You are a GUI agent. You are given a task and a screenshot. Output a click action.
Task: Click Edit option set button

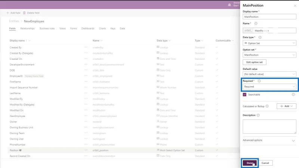255,62
